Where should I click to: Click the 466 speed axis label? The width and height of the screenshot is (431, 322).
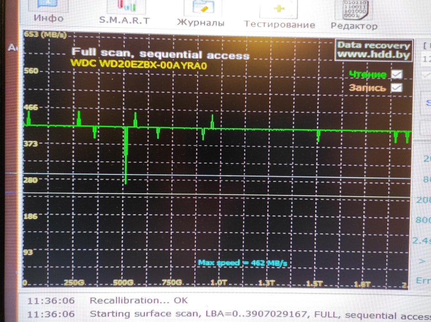tap(31, 107)
